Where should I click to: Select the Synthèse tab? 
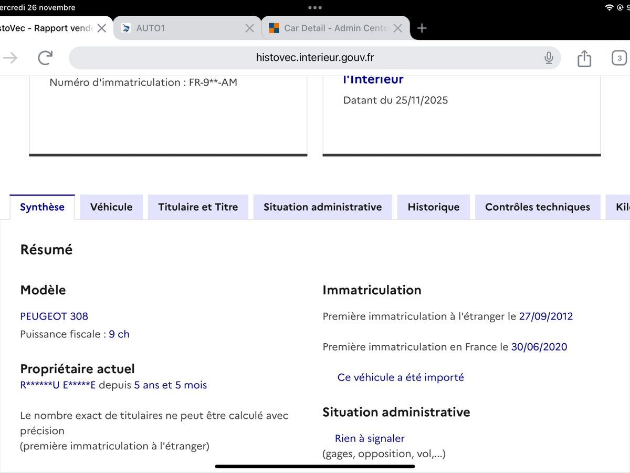[42, 207]
